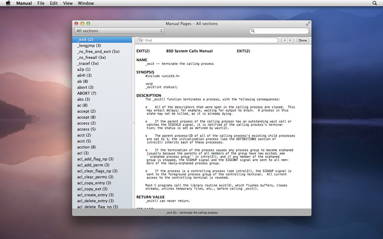Screen dimensions: 383x239
Task: Open the File menu
Action: click(41, 3)
